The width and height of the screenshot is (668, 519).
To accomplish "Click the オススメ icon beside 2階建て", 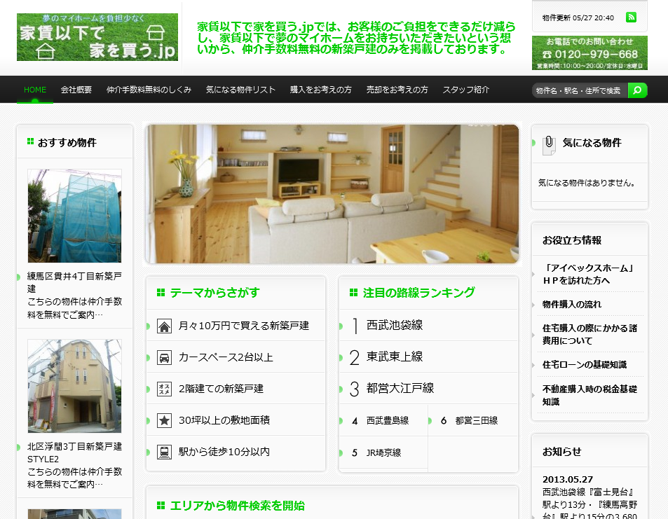I will pos(164,389).
